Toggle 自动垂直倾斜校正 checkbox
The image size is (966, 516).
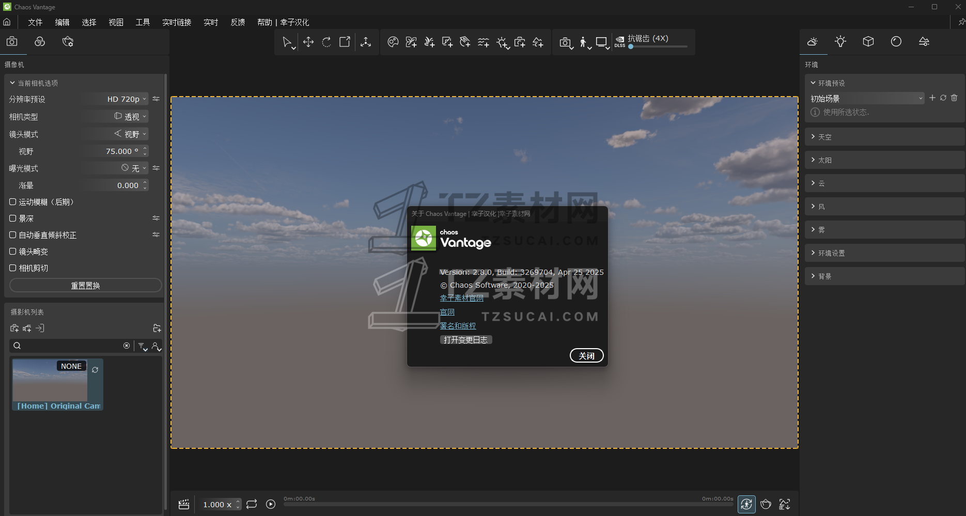click(x=13, y=235)
